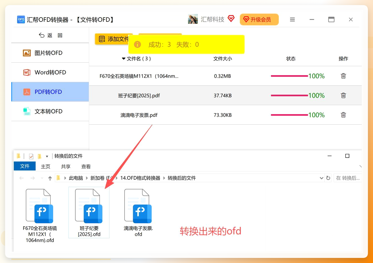
Task: Click the new folder icon in Explorer title bar
Action: coord(40,156)
